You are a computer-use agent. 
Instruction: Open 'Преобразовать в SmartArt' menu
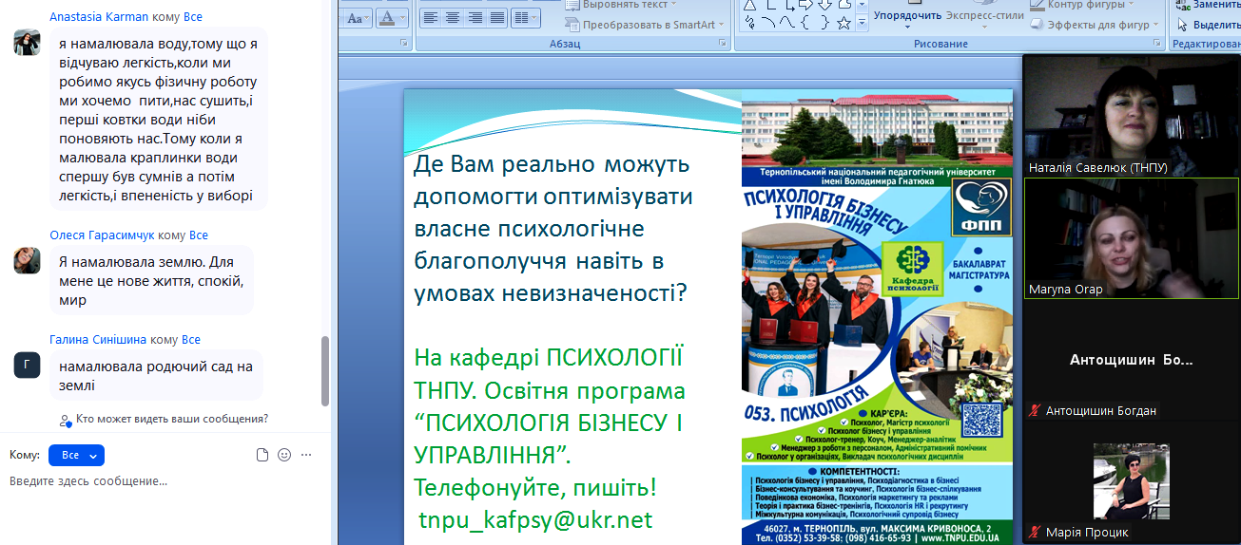coord(647,25)
